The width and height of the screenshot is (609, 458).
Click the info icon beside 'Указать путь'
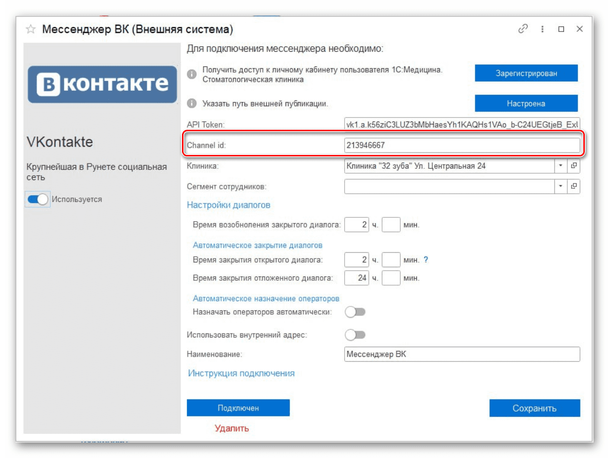coord(192,103)
